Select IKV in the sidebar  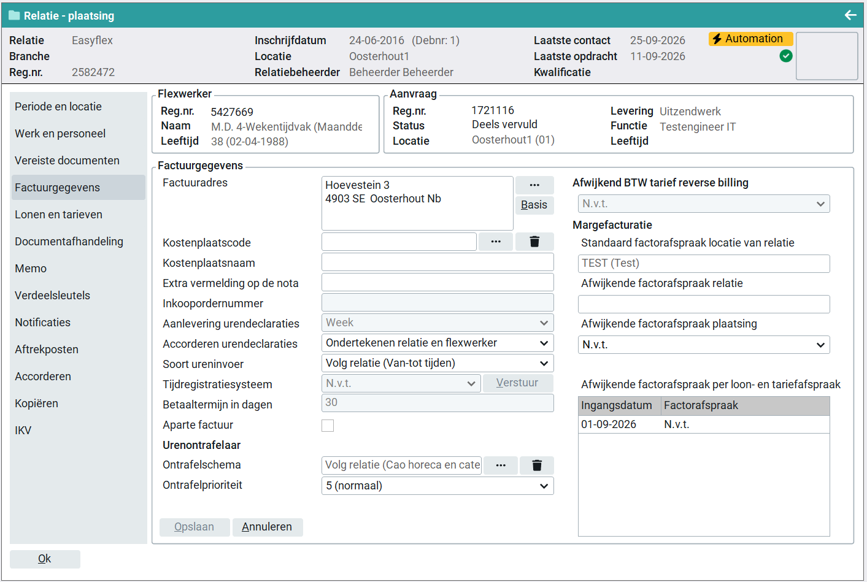click(x=79, y=431)
